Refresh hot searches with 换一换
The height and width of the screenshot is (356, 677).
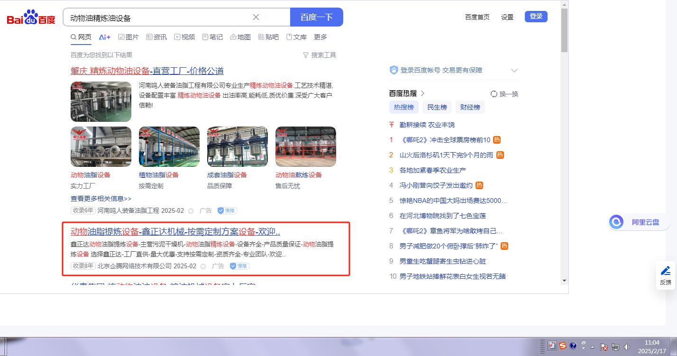504,94
